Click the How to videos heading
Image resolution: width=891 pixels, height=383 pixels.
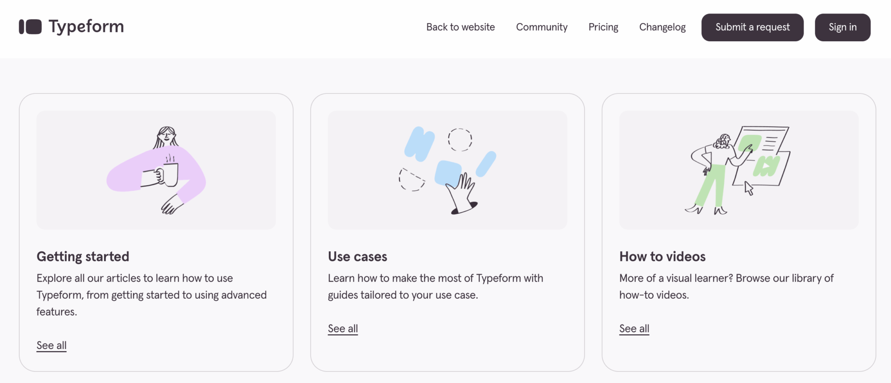pos(662,256)
